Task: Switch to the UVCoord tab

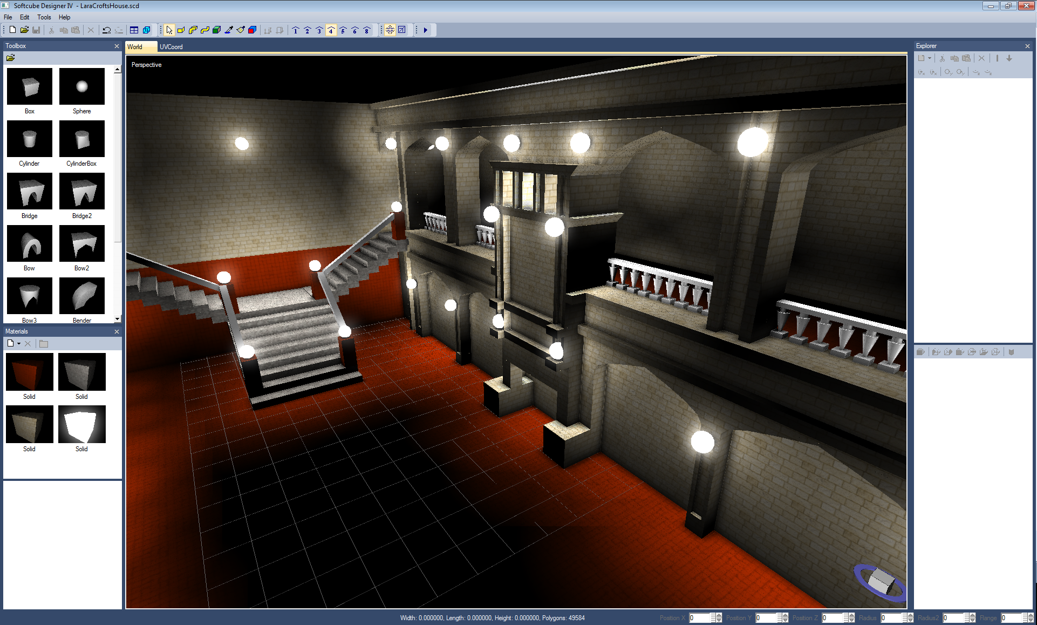Action: click(x=171, y=47)
